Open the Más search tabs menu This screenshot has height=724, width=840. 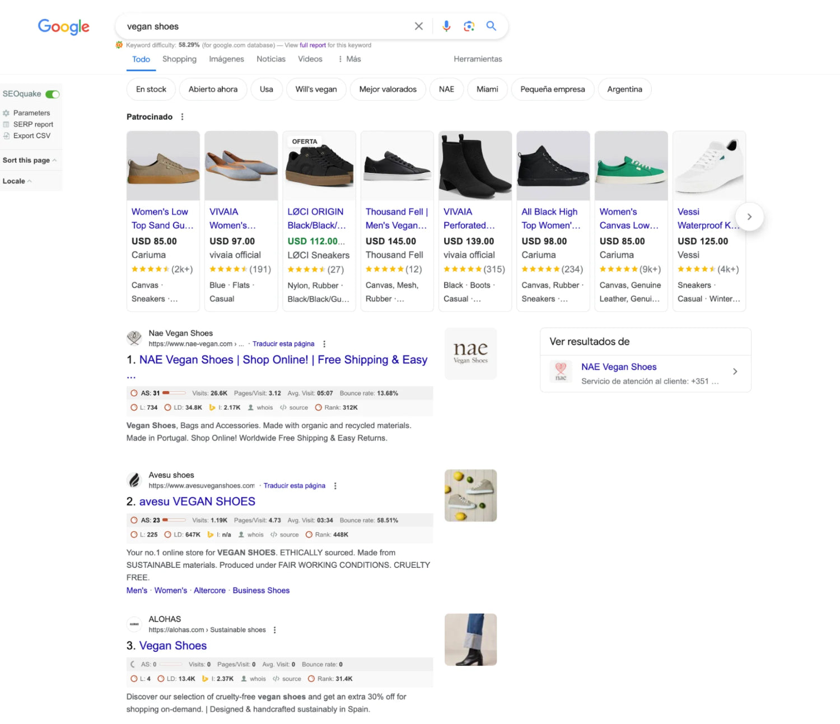(x=349, y=59)
